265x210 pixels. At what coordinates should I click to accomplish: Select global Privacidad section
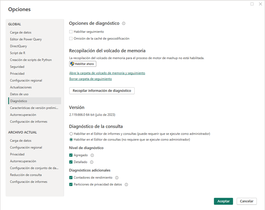(x=35, y=73)
